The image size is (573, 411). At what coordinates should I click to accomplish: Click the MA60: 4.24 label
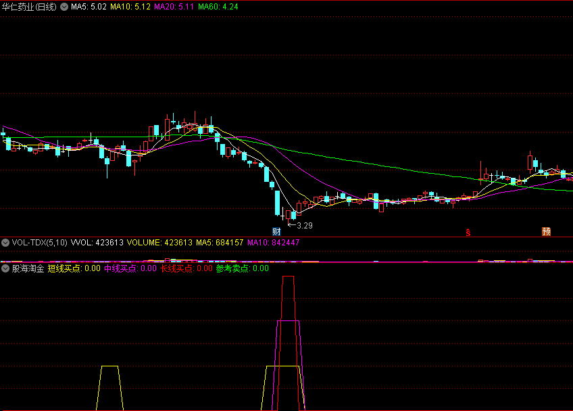tap(218, 7)
